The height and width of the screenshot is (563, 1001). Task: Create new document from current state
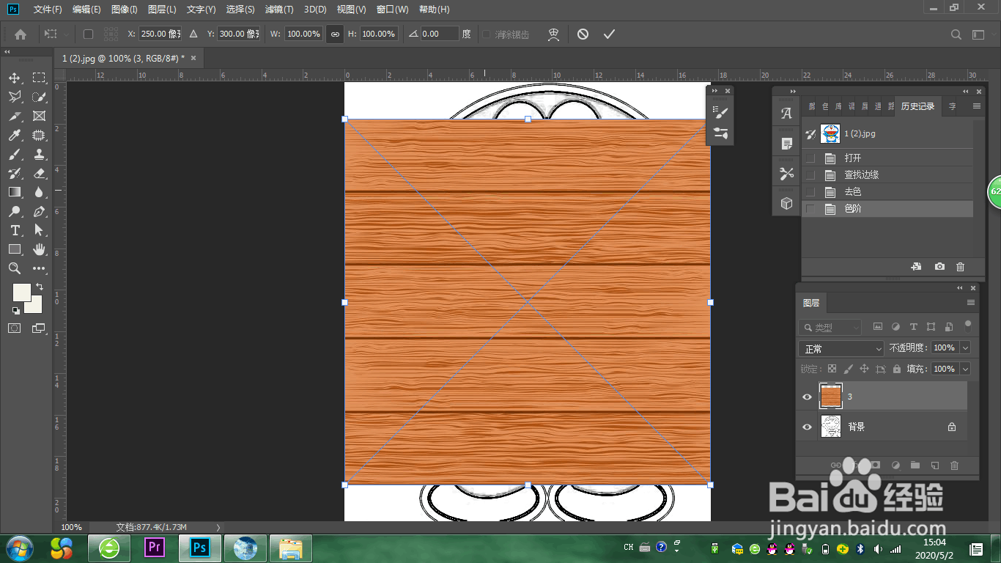916,267
